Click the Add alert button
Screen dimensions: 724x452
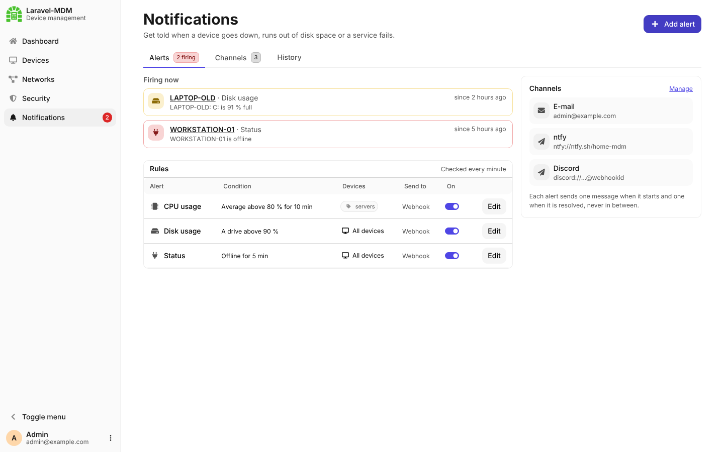click(672, 24)
